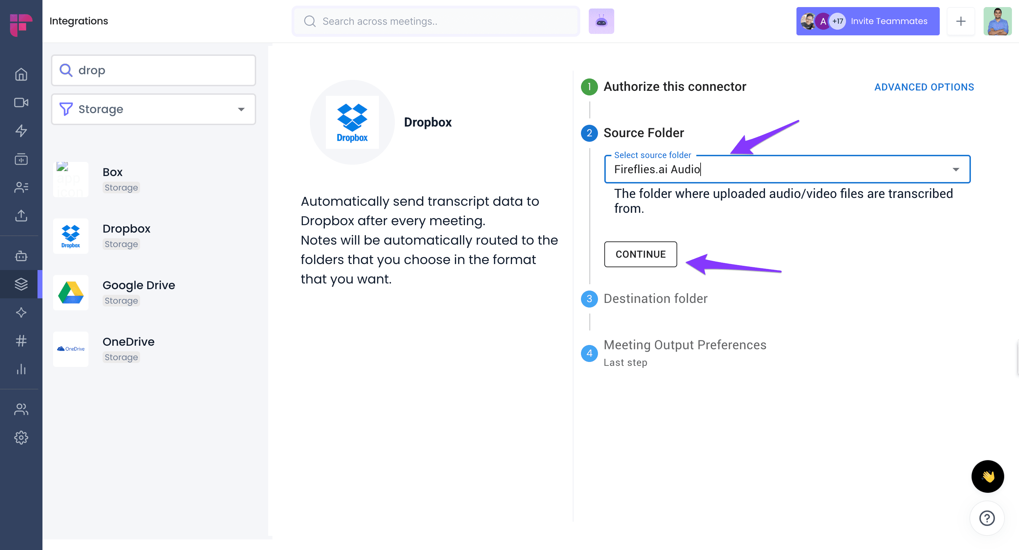Viewport: 1019px width, 550px height.
Task: Open the contacts list sidebar icon
Action: click(x=21, y=187)
